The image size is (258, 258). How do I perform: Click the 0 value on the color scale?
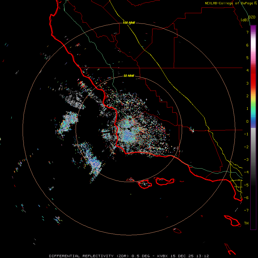[247, 122]
